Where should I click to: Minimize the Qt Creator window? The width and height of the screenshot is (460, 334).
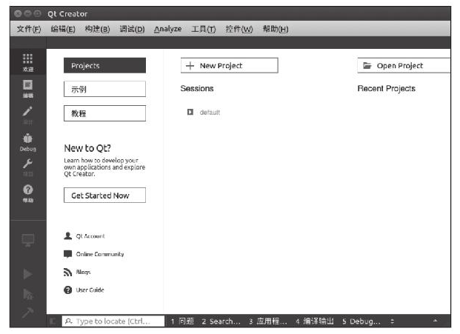tap(27, 13)
